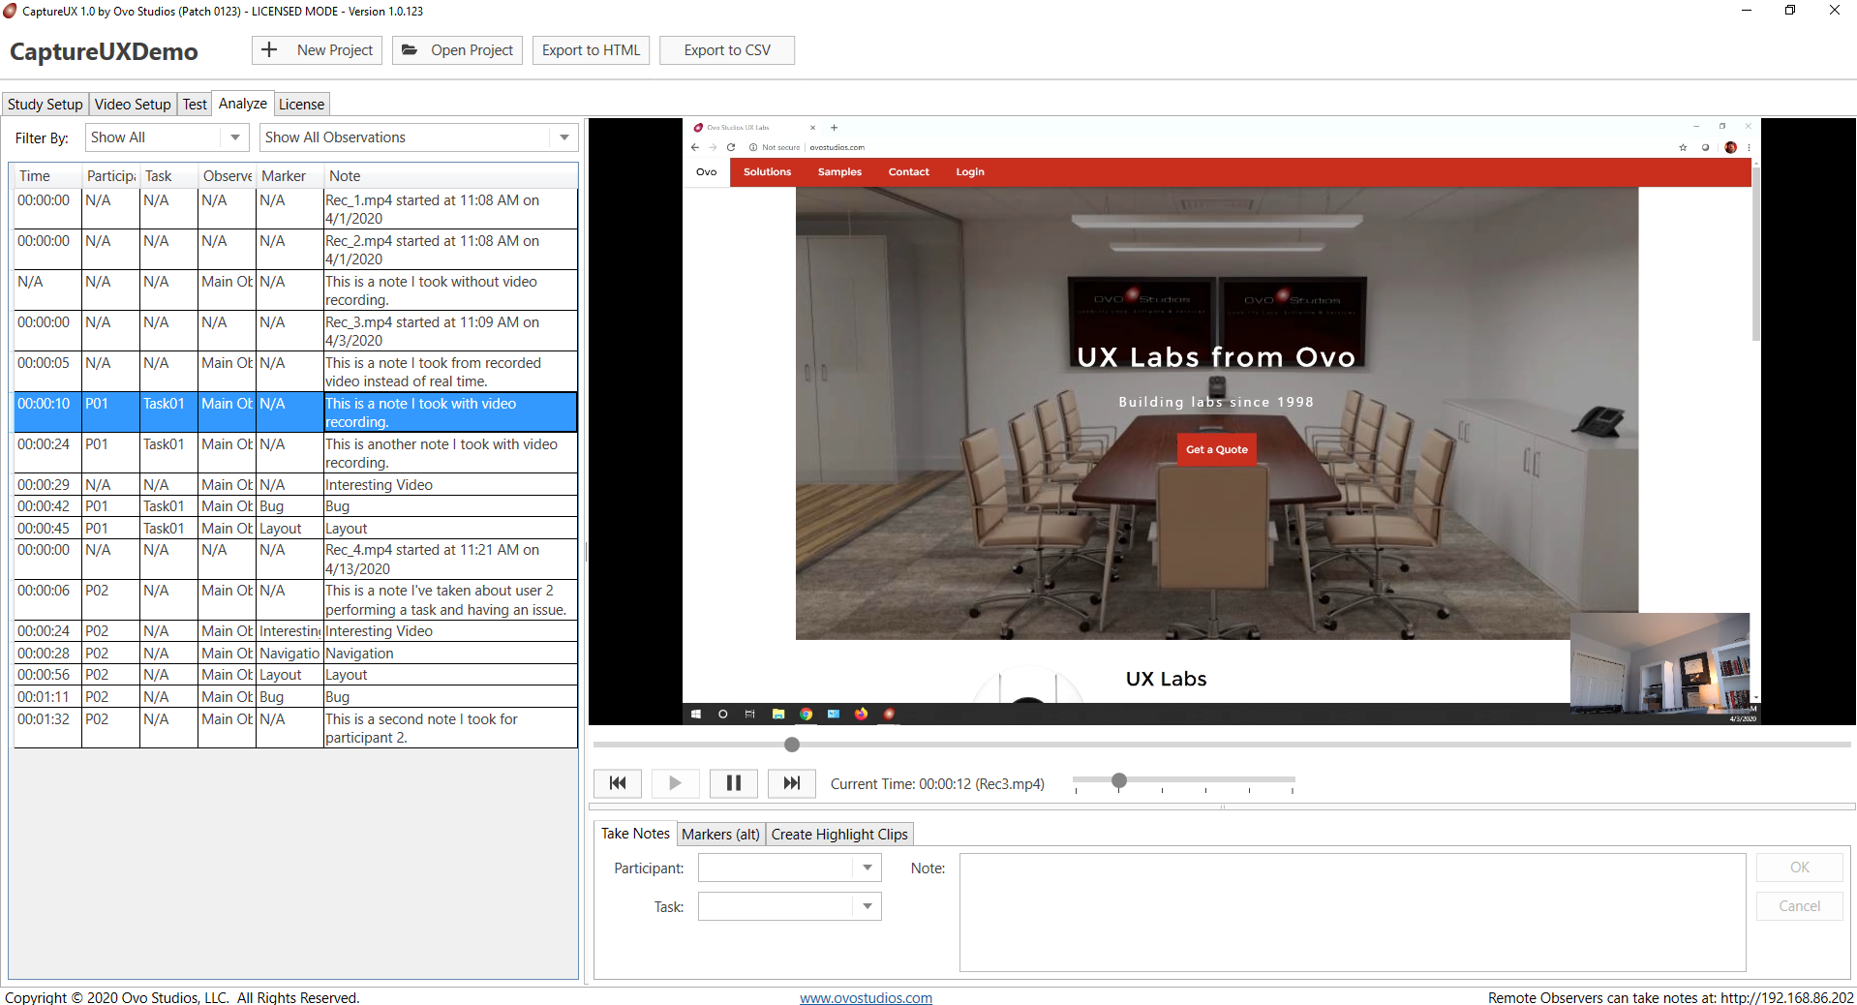Open the Create Highlight Clips tab
Image resolution: width=1857 pixels, height=1005 pixels.
(x=838, y=835)
